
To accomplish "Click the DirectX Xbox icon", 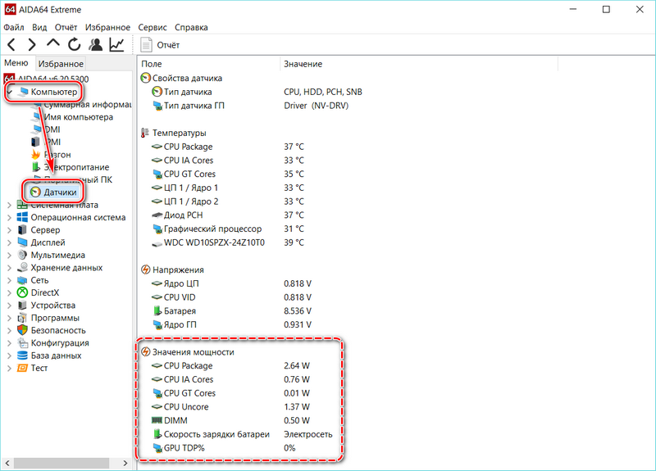I will pos(22,292).
